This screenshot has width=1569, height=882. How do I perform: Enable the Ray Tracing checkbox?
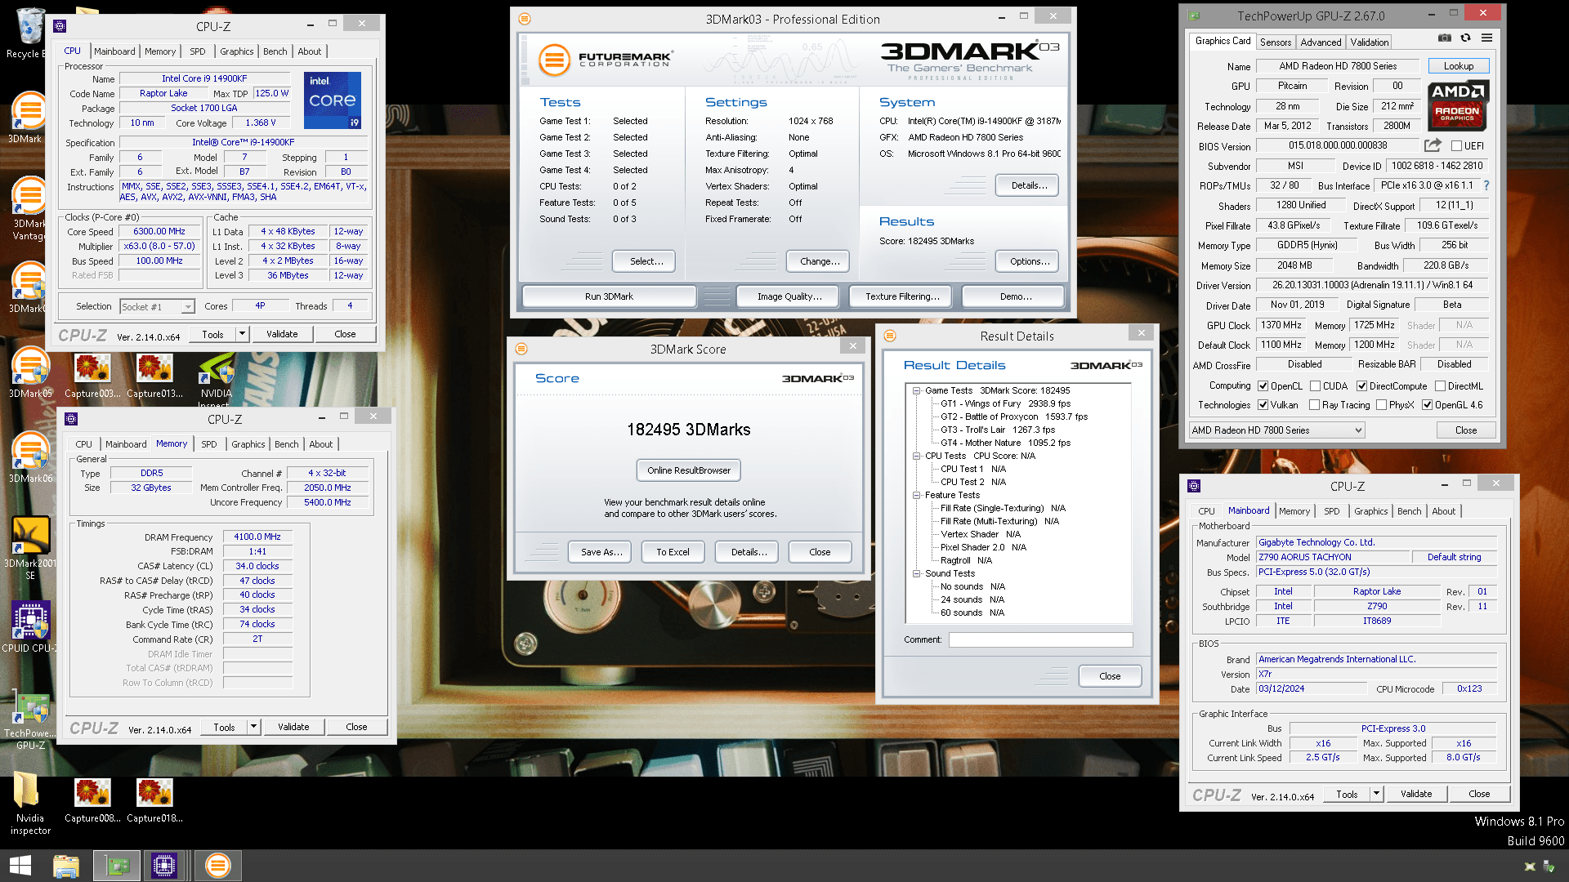pos(1314,405)
